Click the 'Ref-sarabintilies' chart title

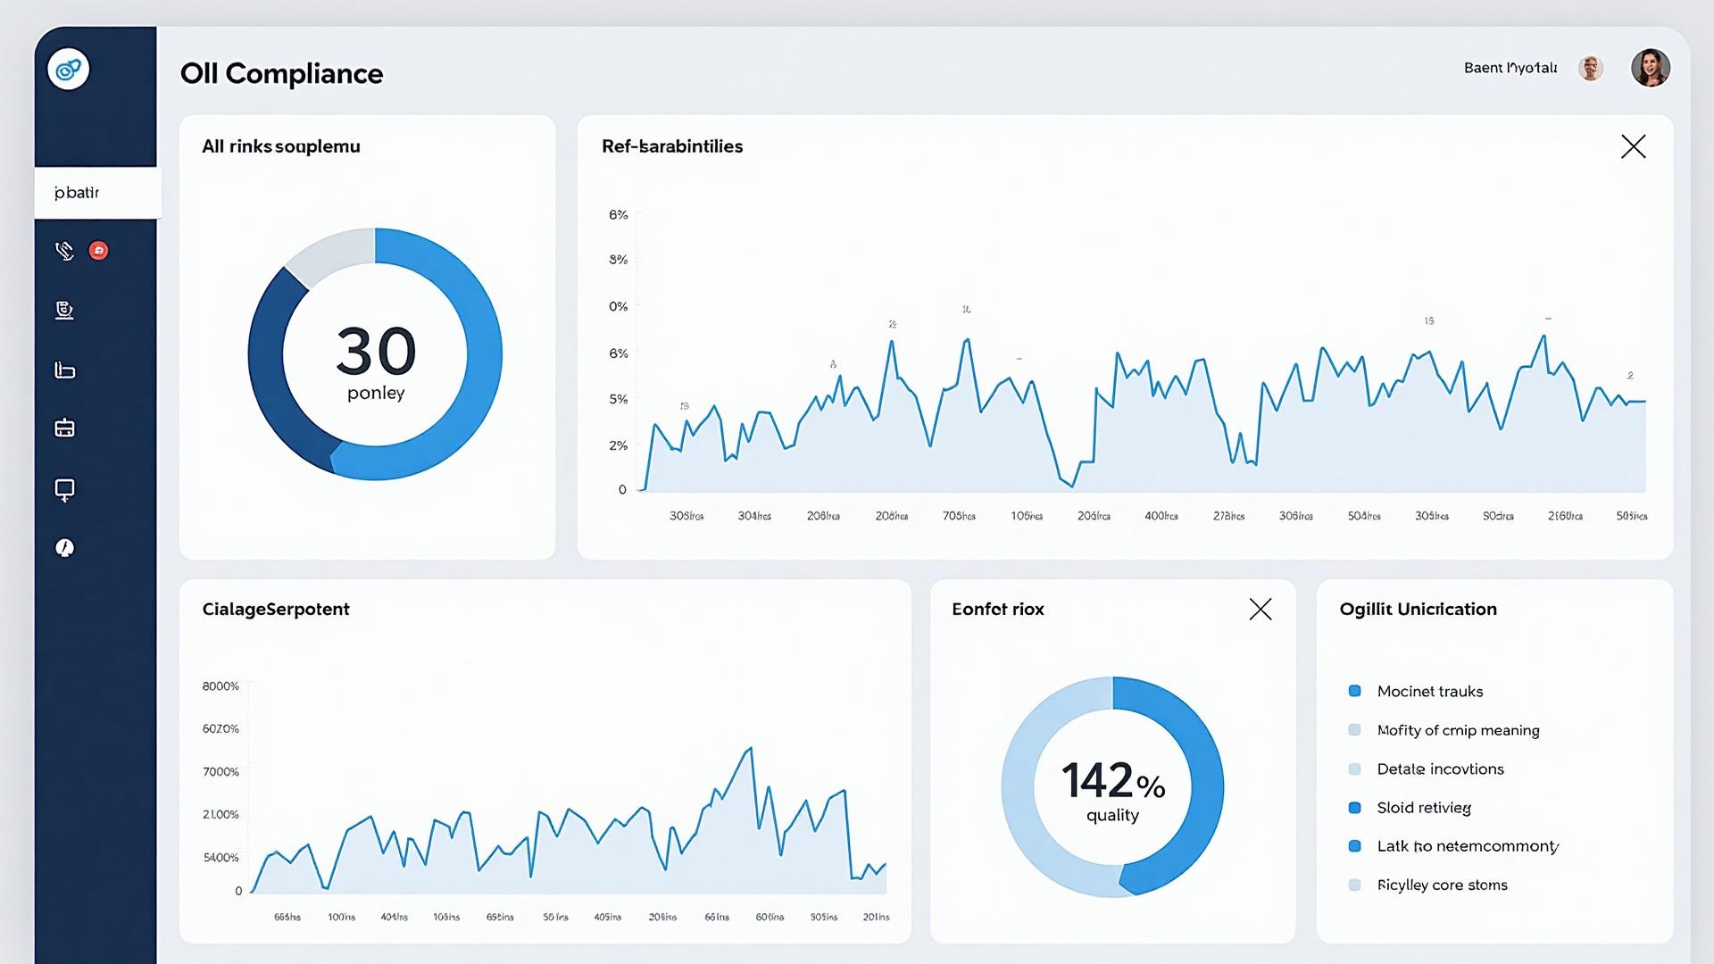(x=672, y=146)
